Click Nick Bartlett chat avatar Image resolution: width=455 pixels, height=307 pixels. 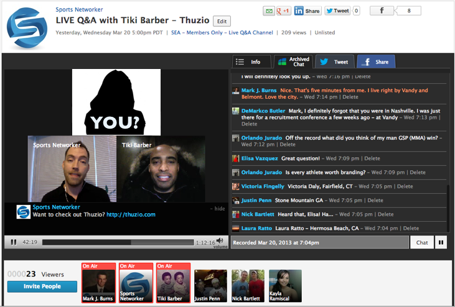pyautogui.click(x=236, y=214)
